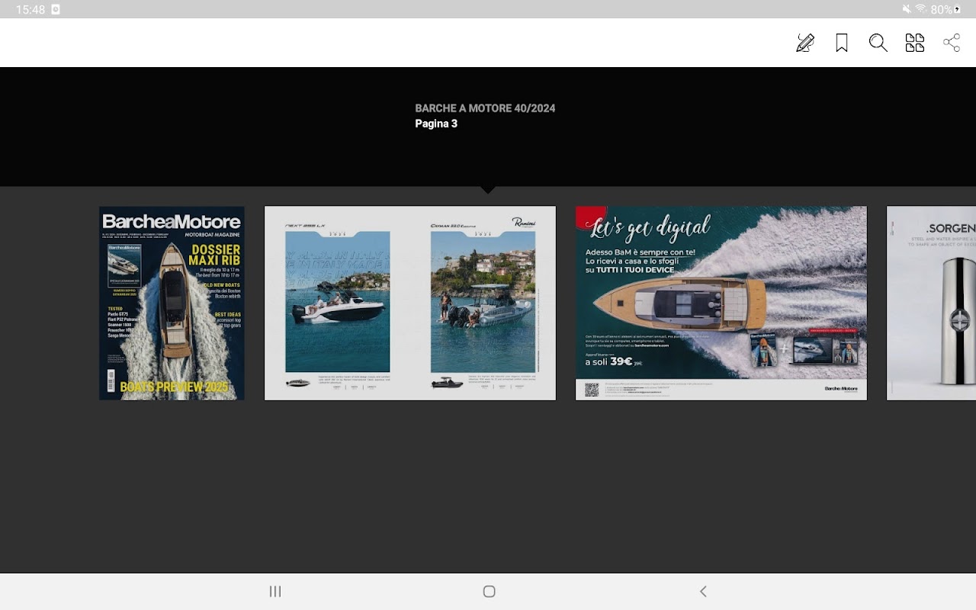Open the Ranieri boats two-page spread

pos(410,303)
